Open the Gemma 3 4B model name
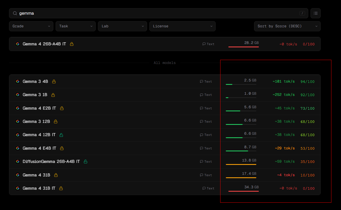 (x=35, y=81)
